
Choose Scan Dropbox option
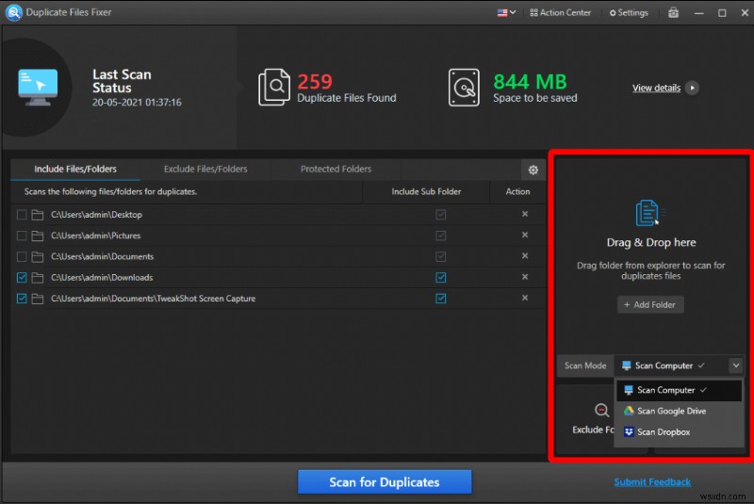pyautogui.click(x=679, y=431)
